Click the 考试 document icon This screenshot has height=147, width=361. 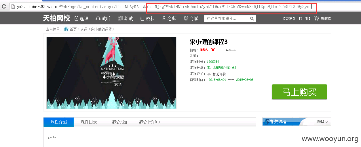120,19
